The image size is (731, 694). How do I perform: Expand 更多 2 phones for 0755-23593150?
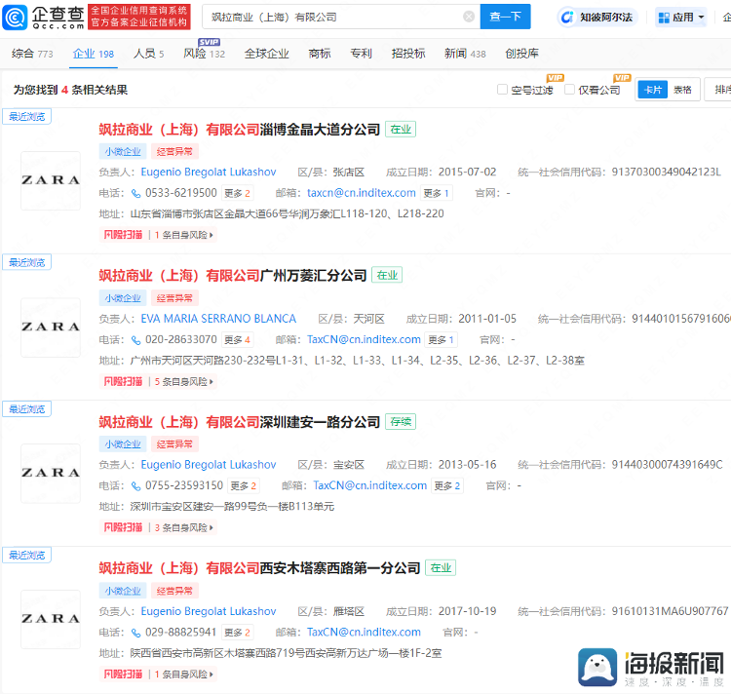point(244,486)
